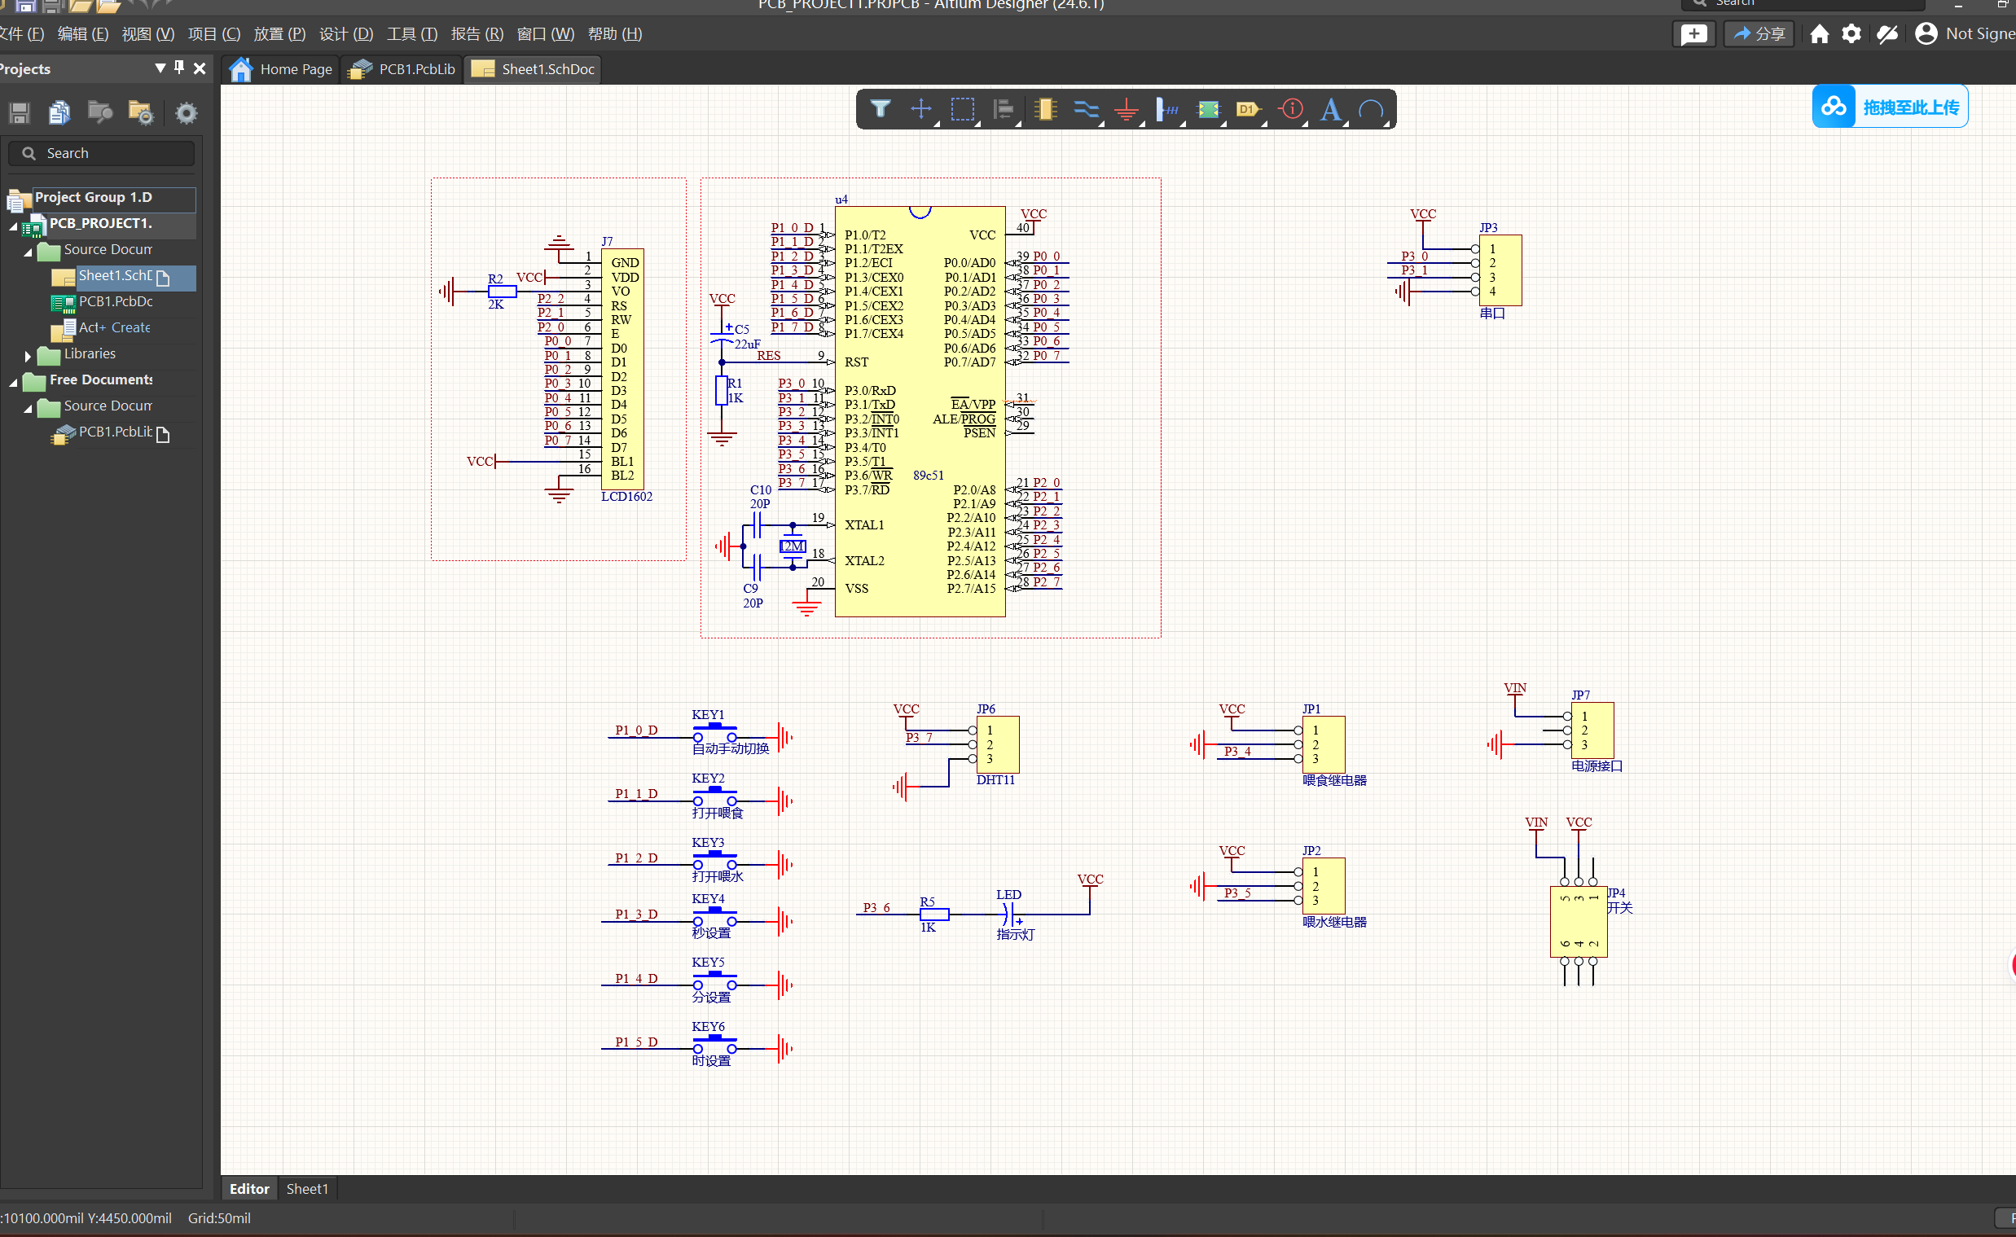This screenshot has height=1237, width=2016.
Task: Open the 设计 (D) menu
Action: (x=346, y=34)
